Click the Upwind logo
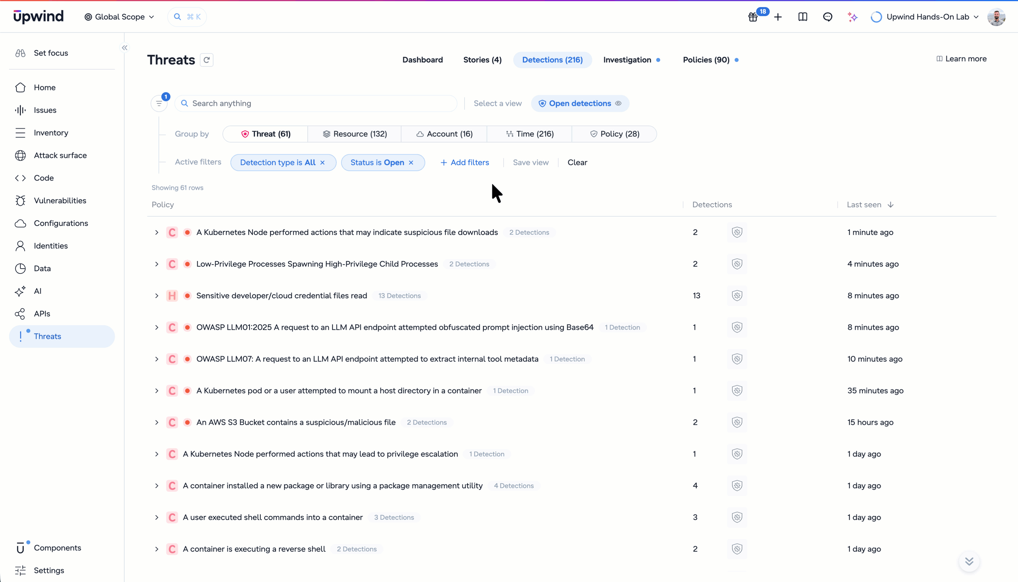The width and height of the screenshot is (1018, 582). (39, 16)
